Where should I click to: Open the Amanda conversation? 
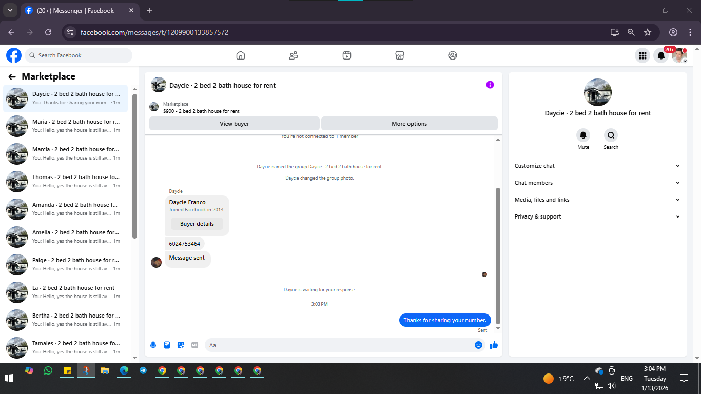[x=66, y=209]
